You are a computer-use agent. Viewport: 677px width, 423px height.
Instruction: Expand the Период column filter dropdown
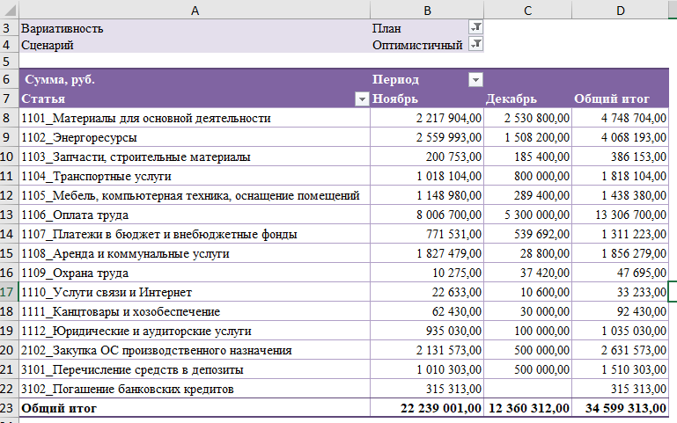pos(475,80)
